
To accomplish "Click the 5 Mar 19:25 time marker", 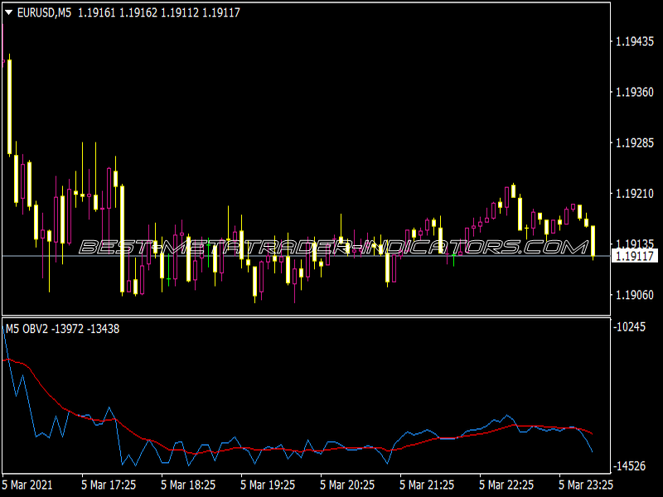I will point(268,485).
